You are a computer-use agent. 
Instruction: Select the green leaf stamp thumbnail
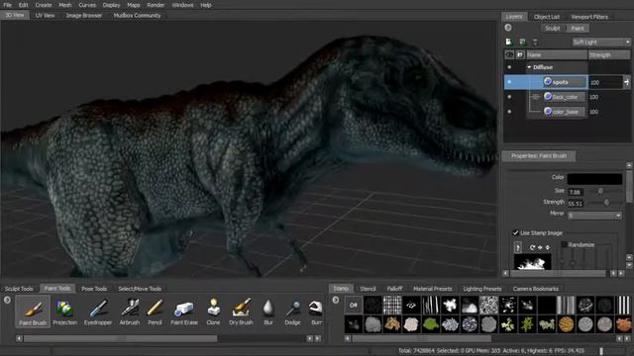431,324
